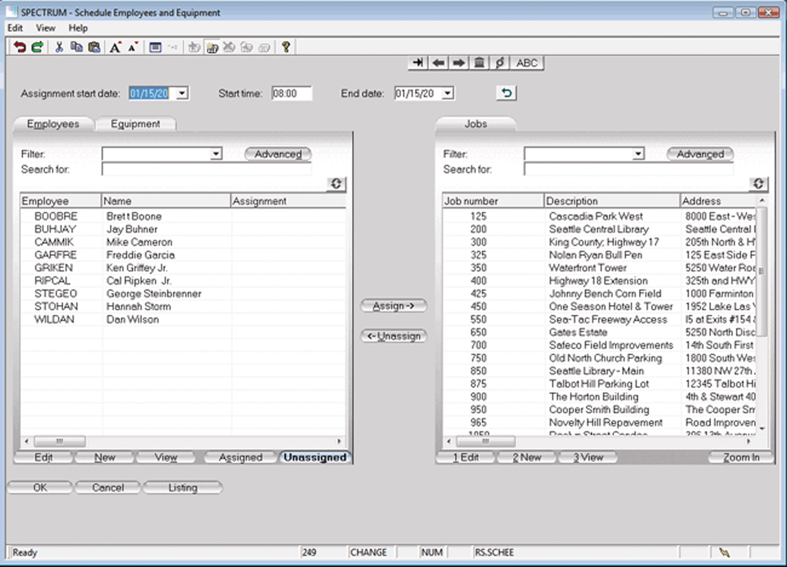Decrease font size with small A icon
The width and height of the screenshot is (787, 567).
pyautogui.click(x=133, y=47)
